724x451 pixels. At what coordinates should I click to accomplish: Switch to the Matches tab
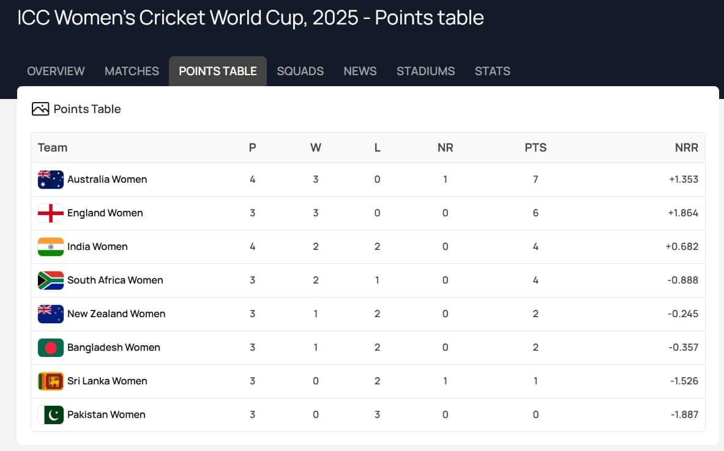point(132,71)
